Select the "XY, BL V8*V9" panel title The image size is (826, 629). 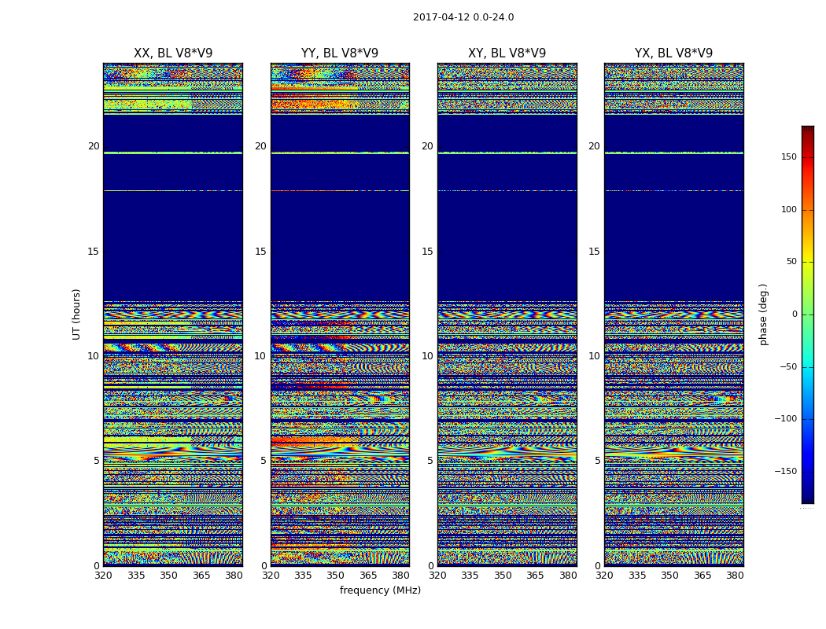coord(507,53)
